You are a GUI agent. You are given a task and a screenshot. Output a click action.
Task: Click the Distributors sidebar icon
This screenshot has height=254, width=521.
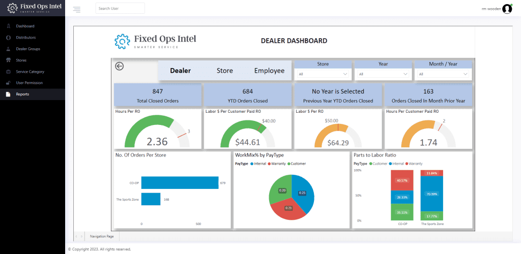8,38
